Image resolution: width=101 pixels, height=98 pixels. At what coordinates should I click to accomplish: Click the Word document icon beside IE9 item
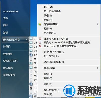[x=31, y=55]
